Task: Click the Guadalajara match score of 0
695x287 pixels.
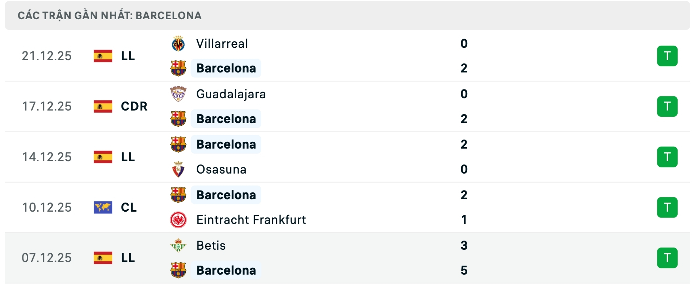Action: coord(464,93)
